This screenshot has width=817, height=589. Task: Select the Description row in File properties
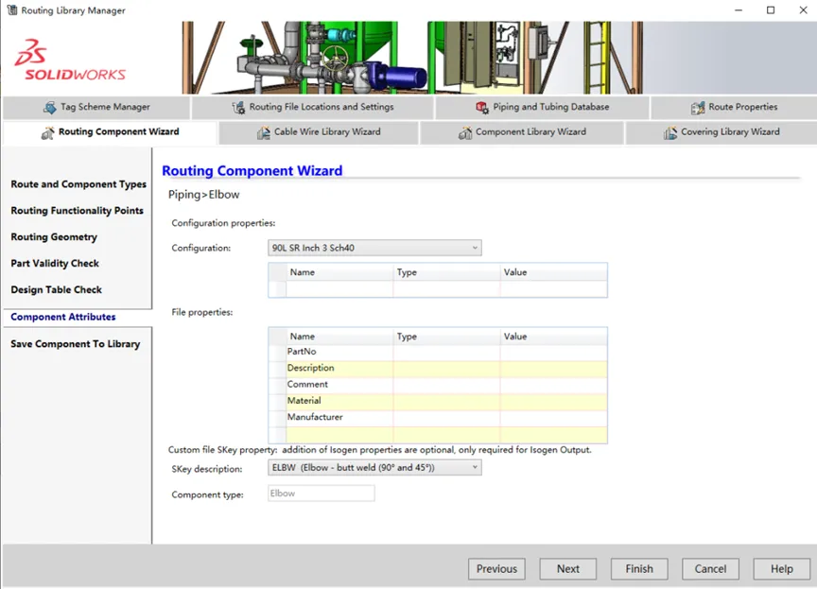[438, 368]
